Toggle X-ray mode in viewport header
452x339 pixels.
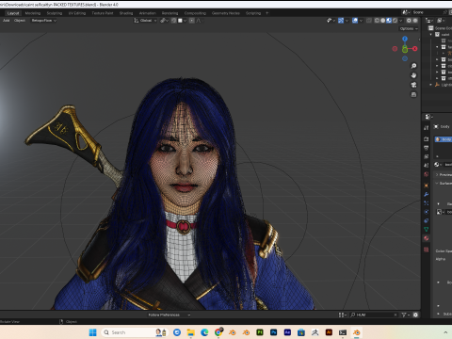(369, 21)
